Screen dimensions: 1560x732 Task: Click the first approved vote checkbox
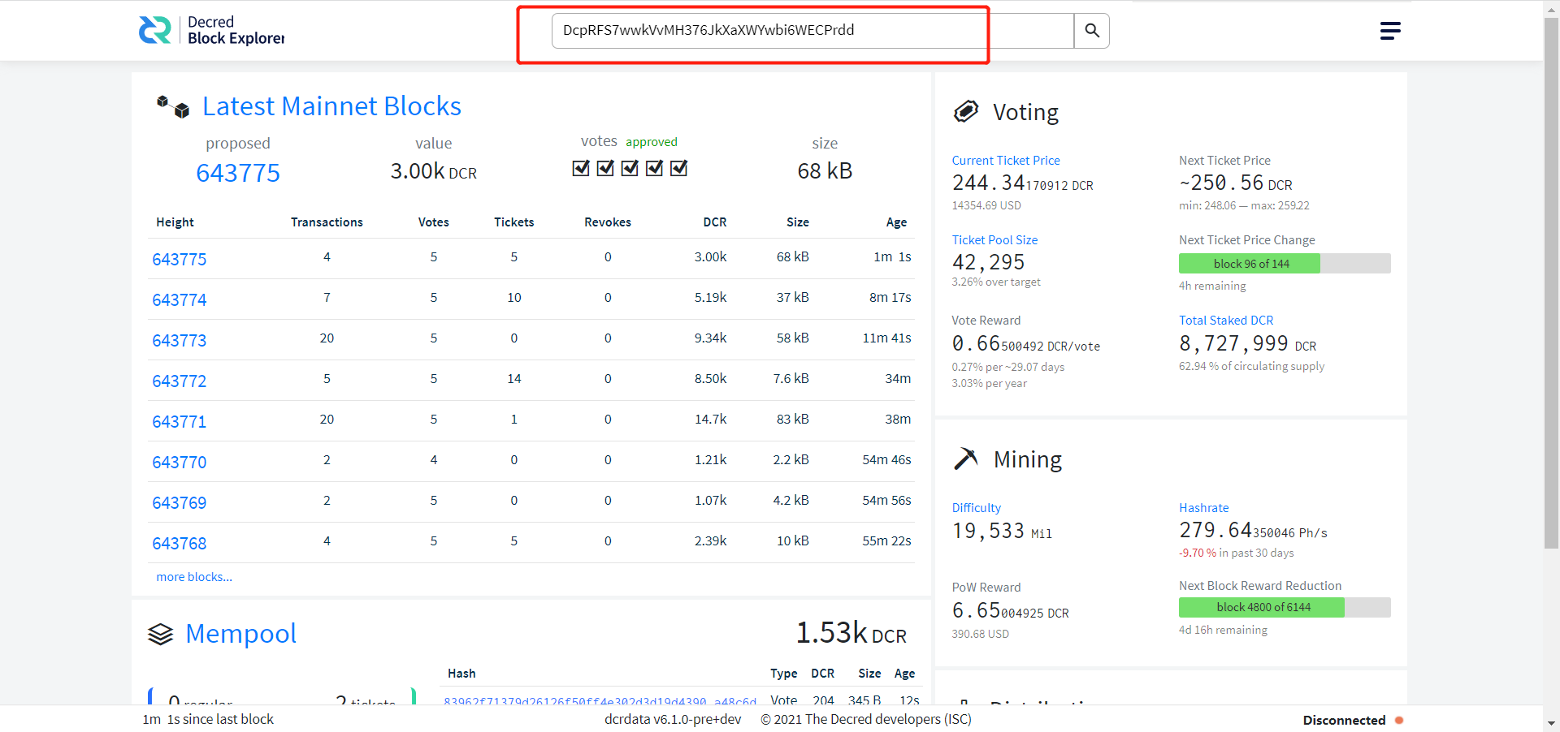(x=581, y=168)
